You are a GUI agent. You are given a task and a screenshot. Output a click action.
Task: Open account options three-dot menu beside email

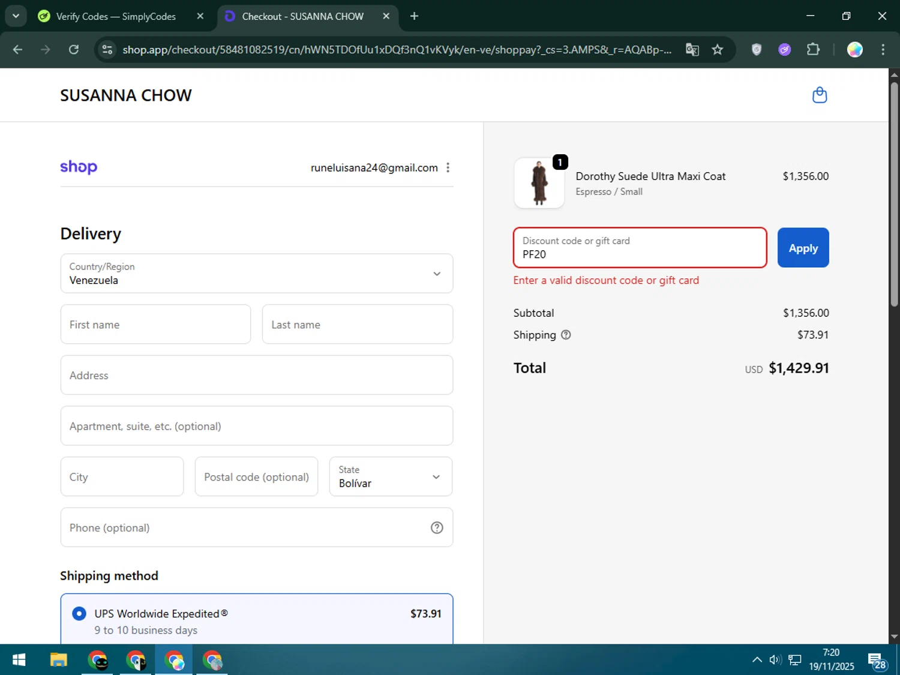tap(448, 167)
